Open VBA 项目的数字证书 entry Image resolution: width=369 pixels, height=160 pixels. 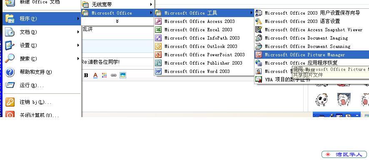pyautogui.click(x=287, y=80)
